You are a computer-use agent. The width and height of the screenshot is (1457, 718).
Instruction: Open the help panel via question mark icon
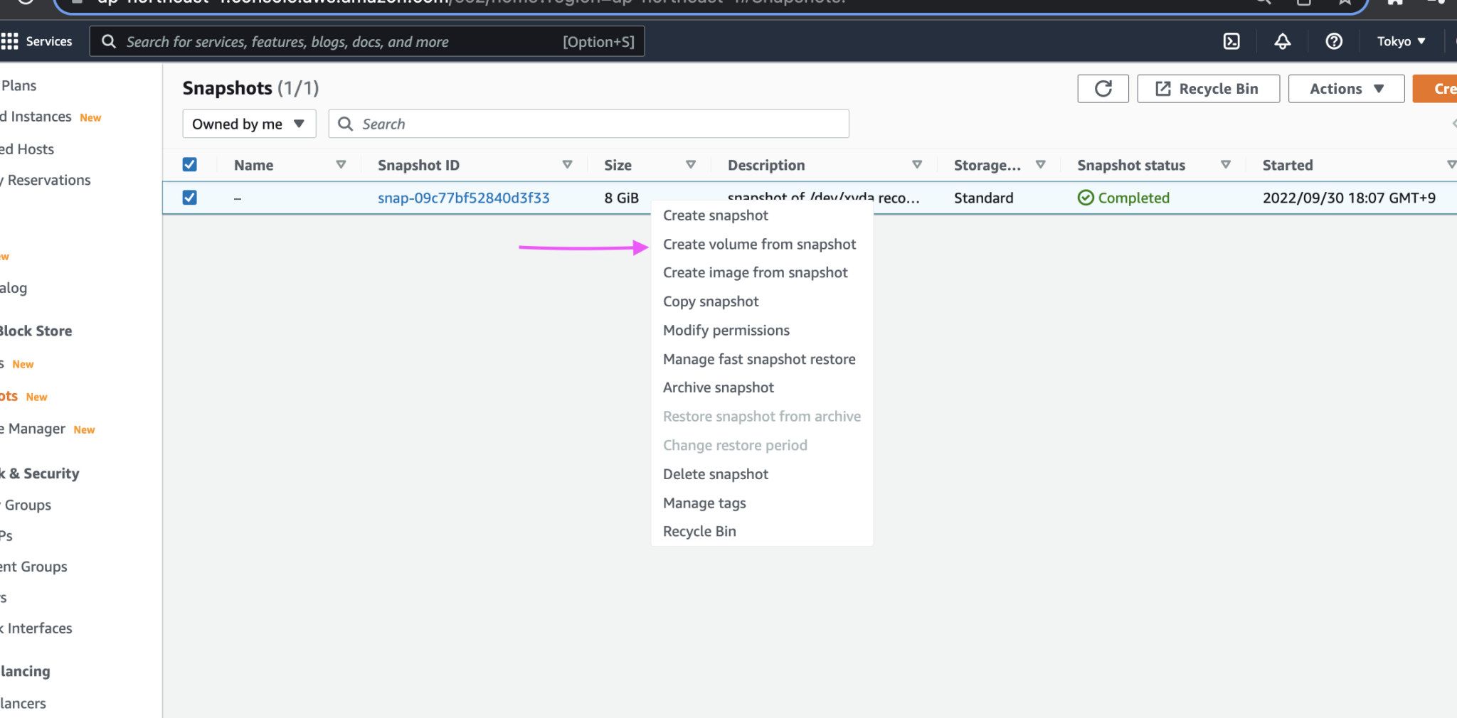tap(1333, 41)
